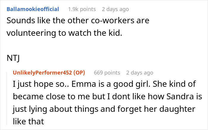Click the reply line starting "I just hope so.."

click(104, 84)
